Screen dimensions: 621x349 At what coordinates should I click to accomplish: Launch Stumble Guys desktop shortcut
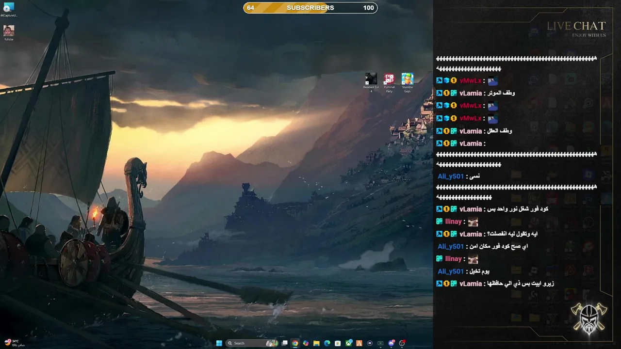[x=408, y=82]
